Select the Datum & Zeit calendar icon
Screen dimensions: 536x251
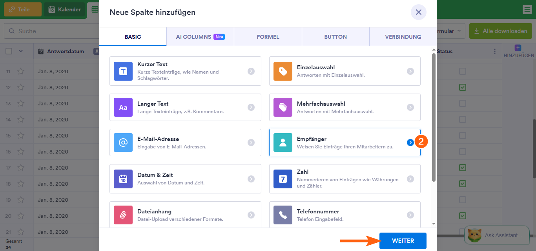click(x=123, y=179)
